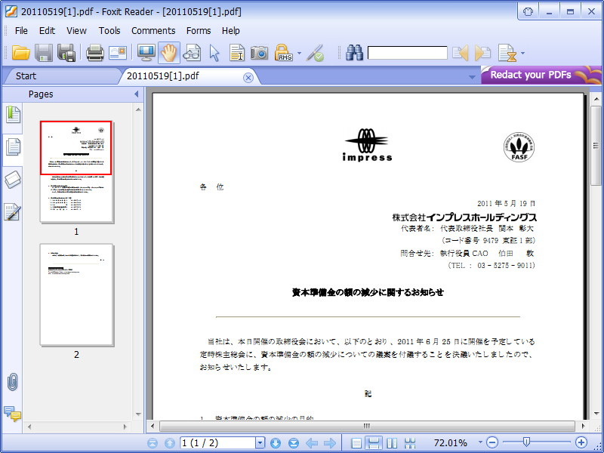
Task: Activate the Select Text tool
Action: (x=236, y=53)
